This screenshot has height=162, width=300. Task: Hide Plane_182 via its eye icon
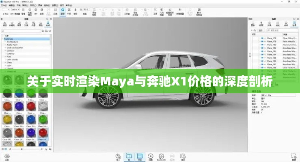[x=262, y=48]
